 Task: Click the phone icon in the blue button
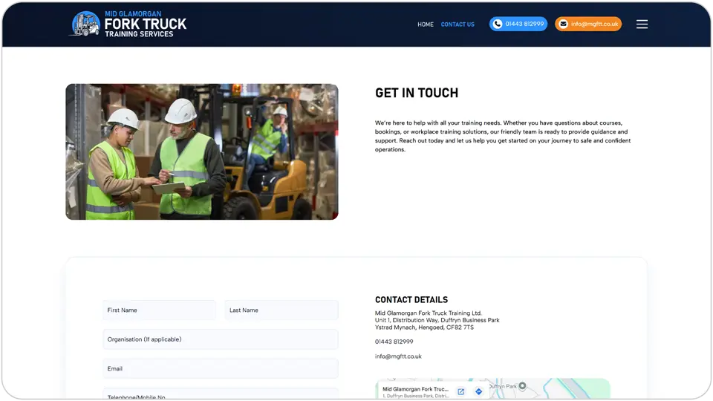498,24
